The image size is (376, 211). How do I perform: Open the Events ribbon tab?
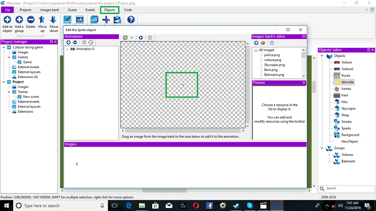[90, 10]
